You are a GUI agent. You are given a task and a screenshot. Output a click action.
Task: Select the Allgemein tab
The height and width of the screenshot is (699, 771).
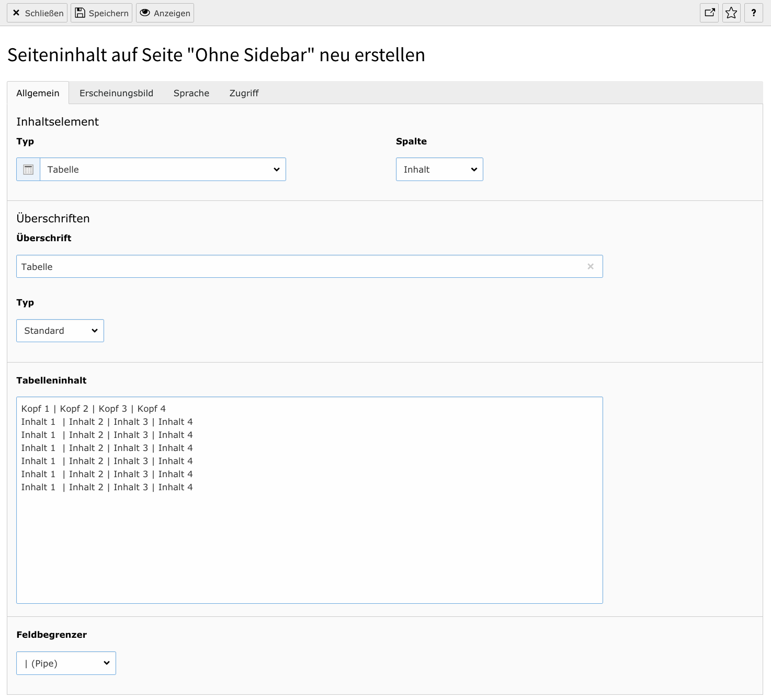[x=38, y=93]
